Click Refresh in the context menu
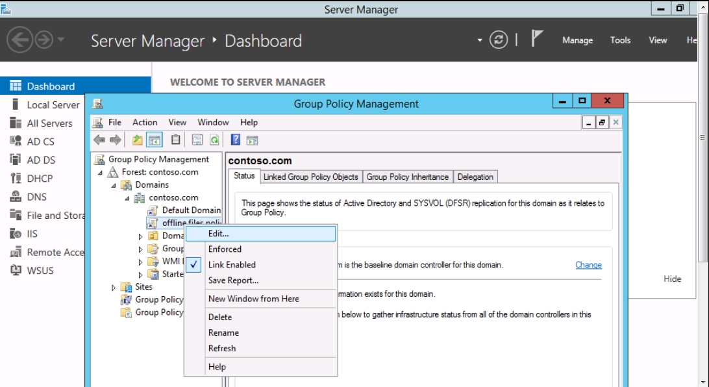Viewport: 709px width, 387px height. tap(222, 349)
